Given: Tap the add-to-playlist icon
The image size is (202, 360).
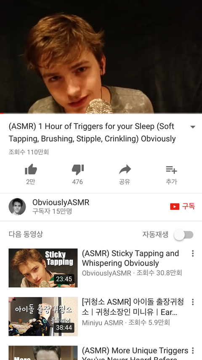Looking at the screenshot, I should point(171,169).
